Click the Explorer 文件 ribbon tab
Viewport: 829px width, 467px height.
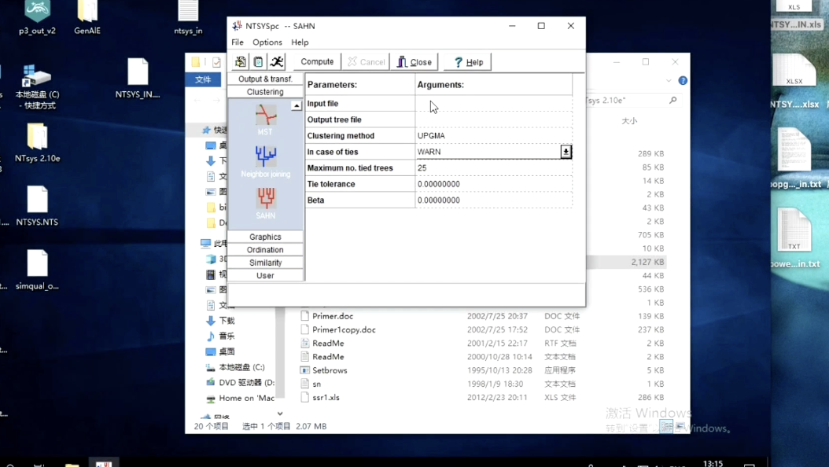[203, 79]
